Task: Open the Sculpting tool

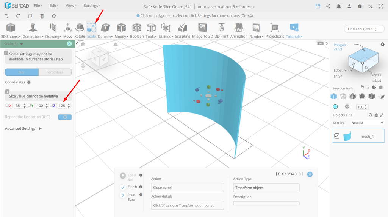Action: coord(183,30)
